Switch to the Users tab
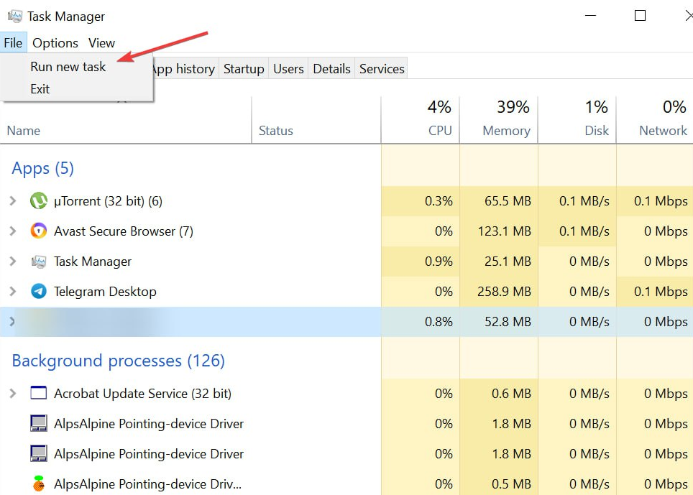693x495 pixels. pos(288,69)
